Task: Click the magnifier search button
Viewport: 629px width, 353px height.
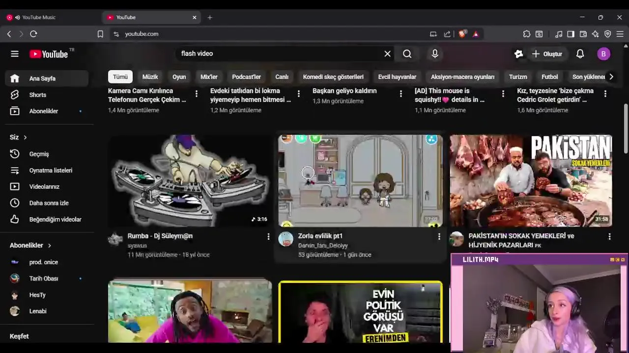Action: (407, 54)
